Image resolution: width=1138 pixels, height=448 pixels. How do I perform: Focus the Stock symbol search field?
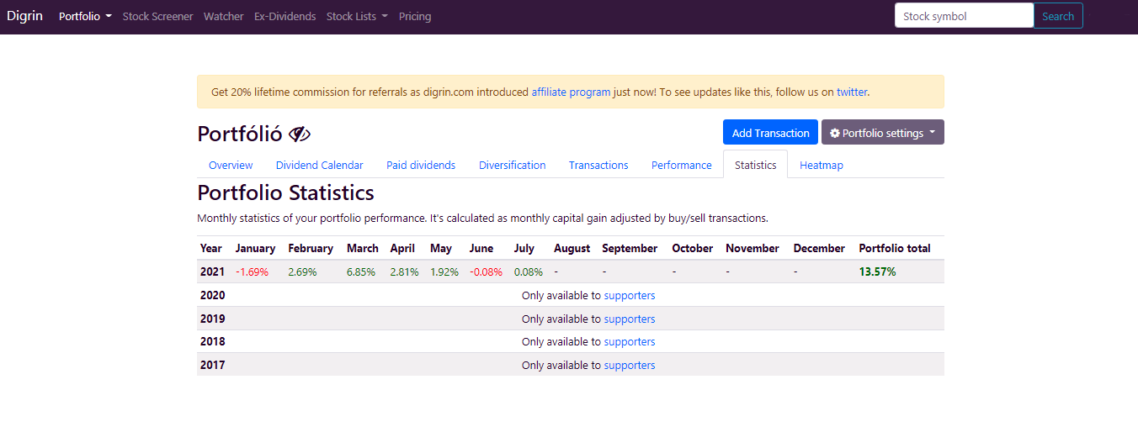coord(964,16)
